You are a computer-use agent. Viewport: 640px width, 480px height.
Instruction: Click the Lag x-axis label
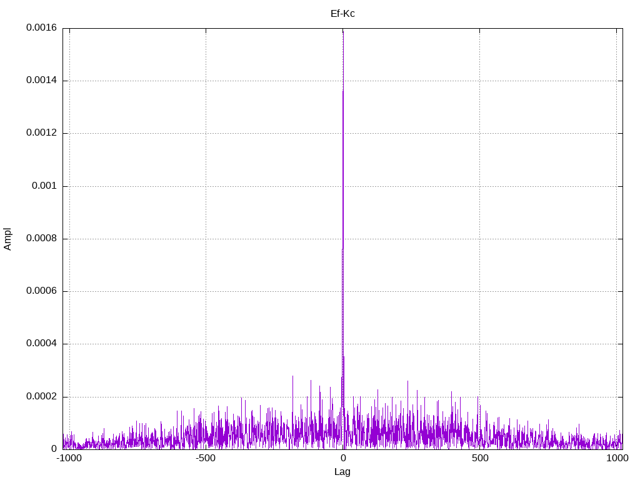click(342, 472)
